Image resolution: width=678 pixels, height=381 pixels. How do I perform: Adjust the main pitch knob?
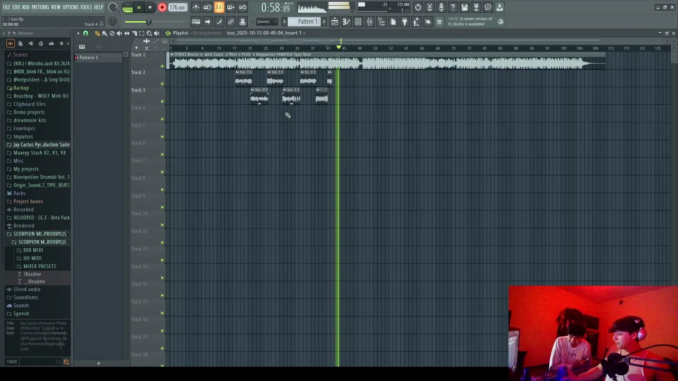[113, 22]
